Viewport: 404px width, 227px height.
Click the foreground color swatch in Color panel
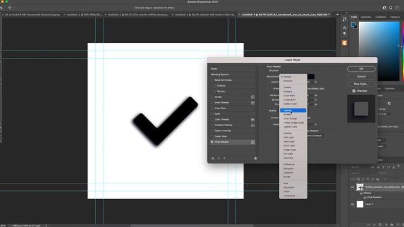point(353,25)
